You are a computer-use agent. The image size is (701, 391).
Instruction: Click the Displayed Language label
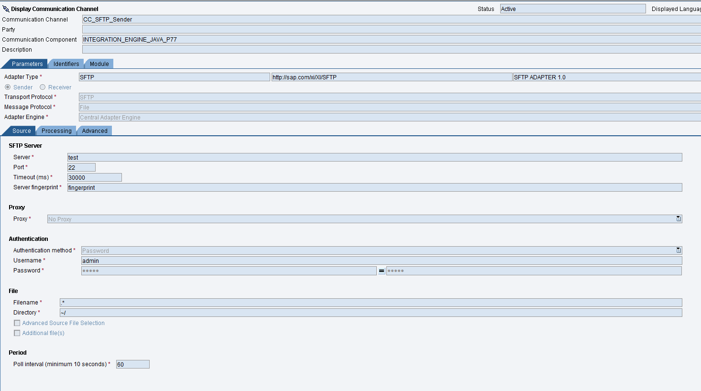tap(676, 9)
